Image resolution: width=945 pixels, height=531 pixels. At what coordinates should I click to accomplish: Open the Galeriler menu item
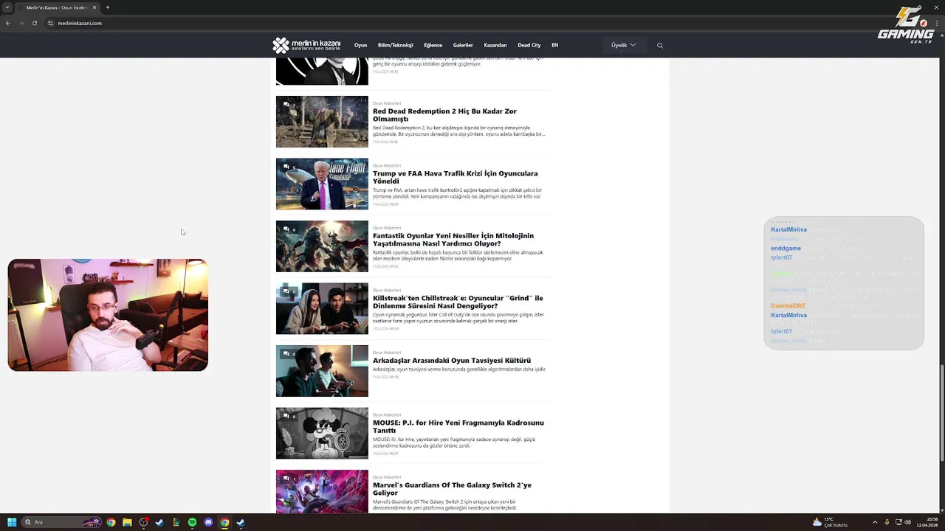click(463, 45)
